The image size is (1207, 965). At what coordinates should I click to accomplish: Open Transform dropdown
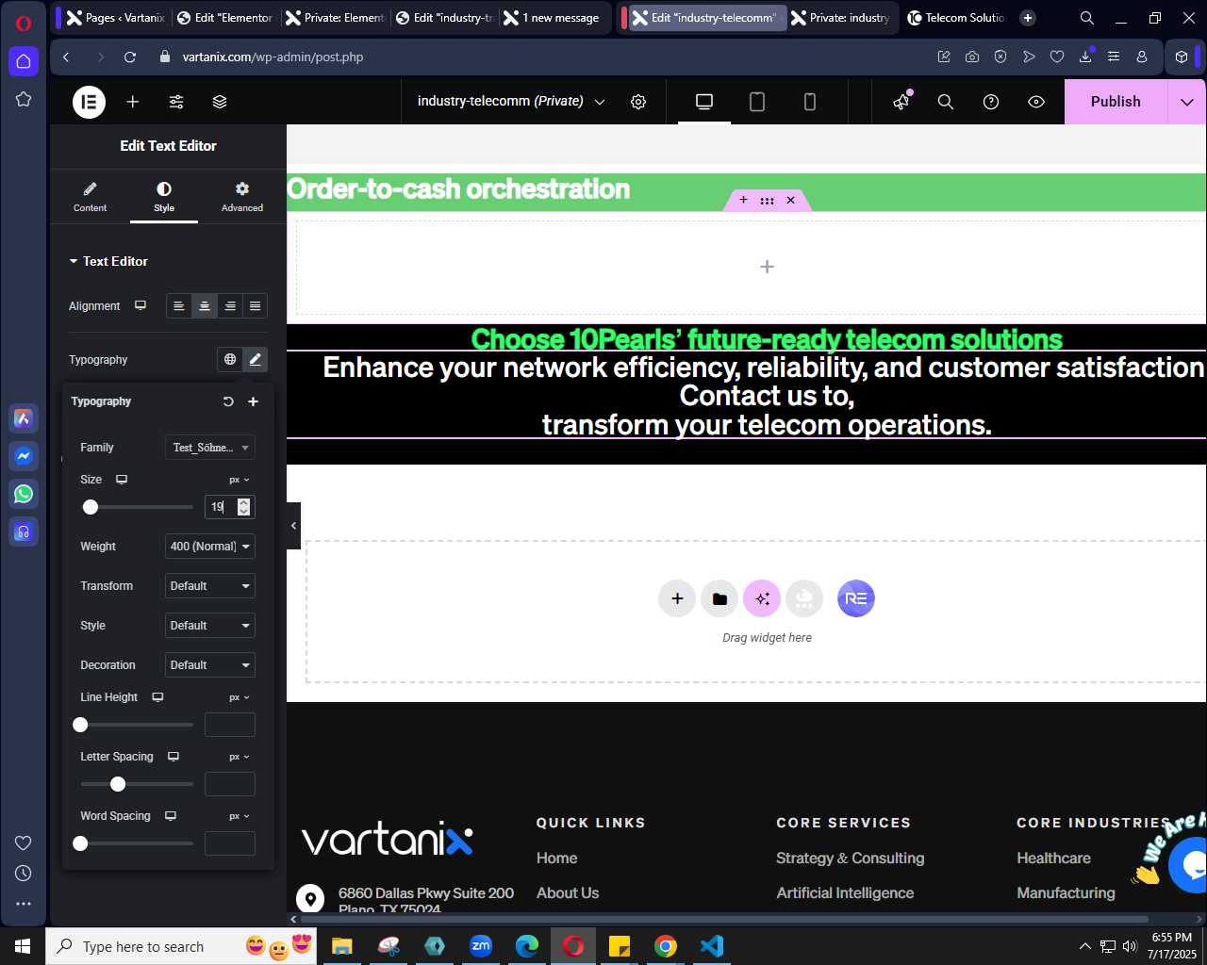210,586
